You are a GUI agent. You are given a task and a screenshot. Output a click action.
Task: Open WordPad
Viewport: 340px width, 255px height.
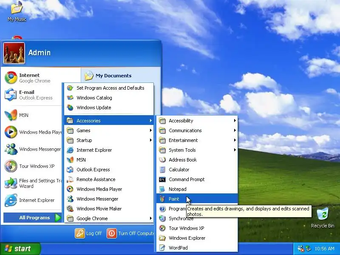tap(197, 248)
